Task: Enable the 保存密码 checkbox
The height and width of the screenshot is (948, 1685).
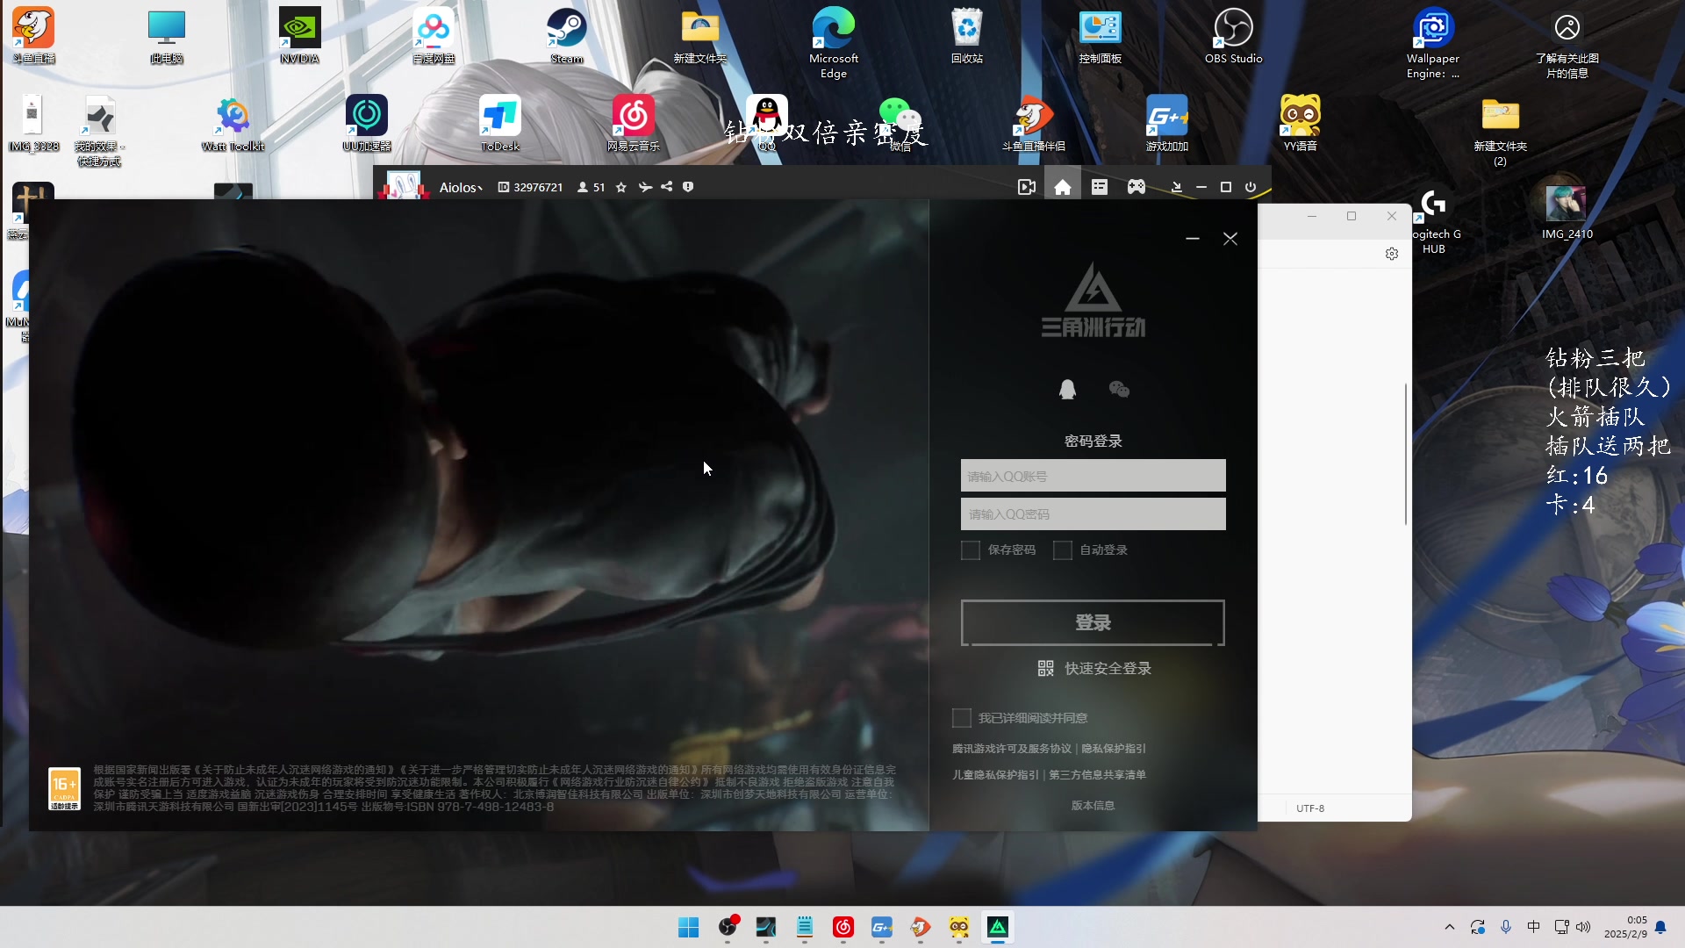Action: click(x=971, y=550)
